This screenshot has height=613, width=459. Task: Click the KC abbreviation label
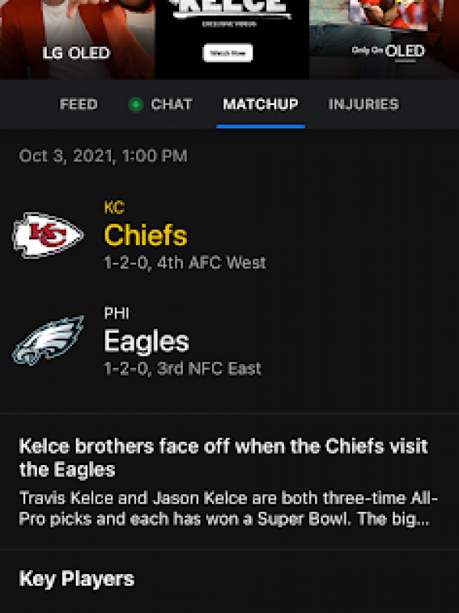[114, 207]
